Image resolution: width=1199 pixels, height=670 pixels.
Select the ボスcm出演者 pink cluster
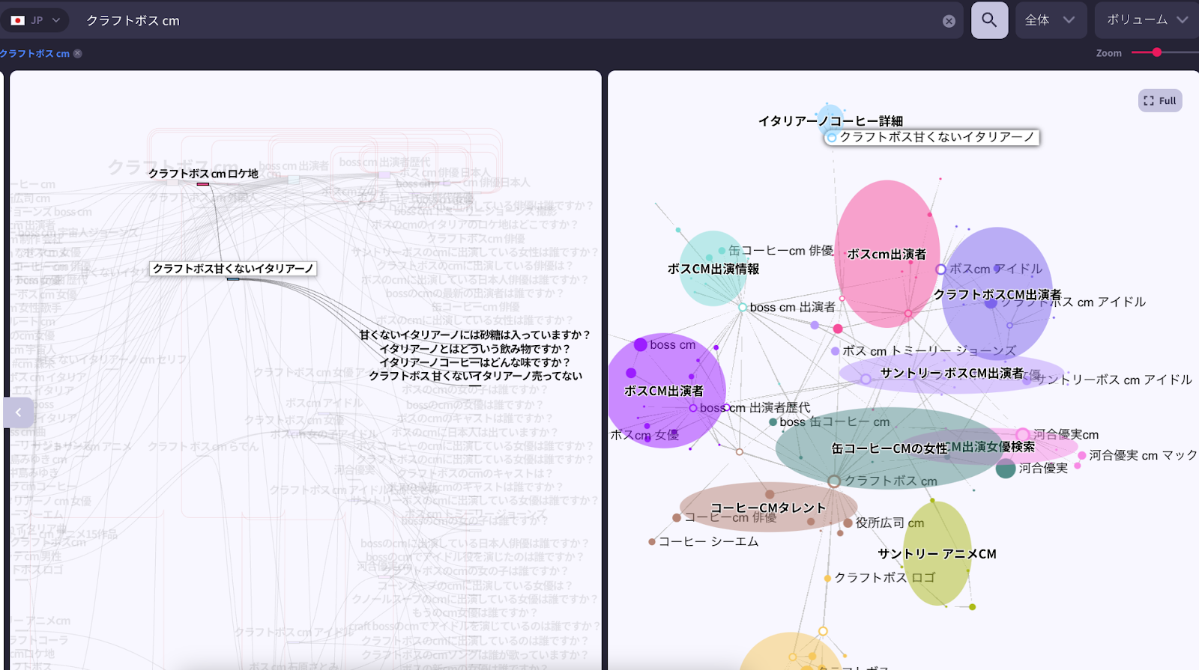click(x=887, y=254)
